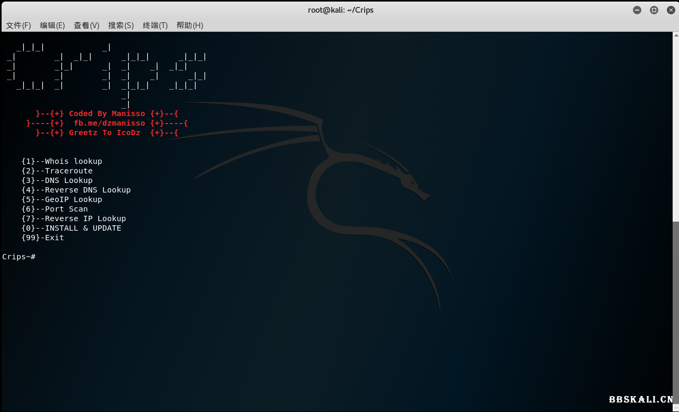Open the 帮助(H) menu
679x412 pixels.
click(190, 25)
